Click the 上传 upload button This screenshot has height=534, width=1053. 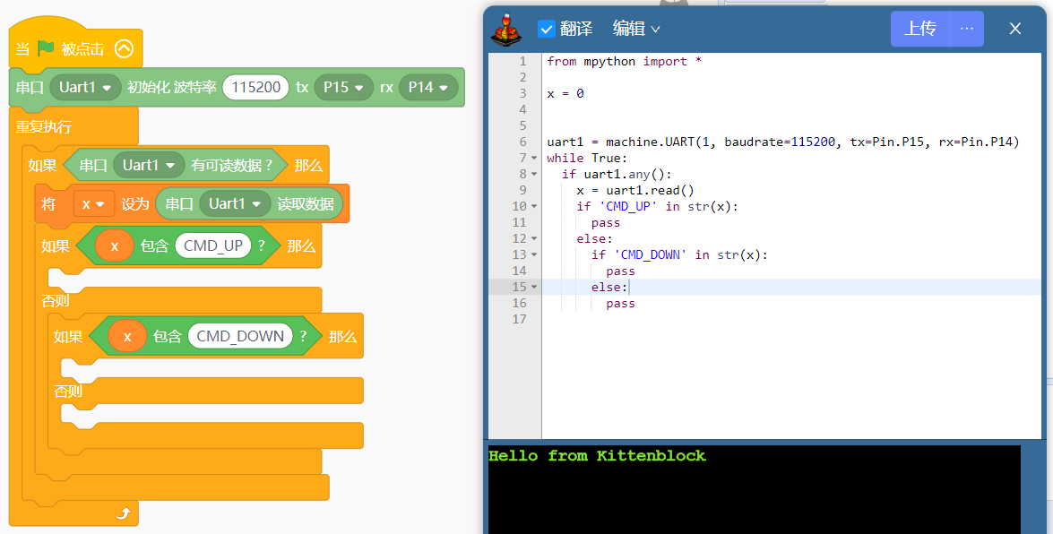pos(919,29)
